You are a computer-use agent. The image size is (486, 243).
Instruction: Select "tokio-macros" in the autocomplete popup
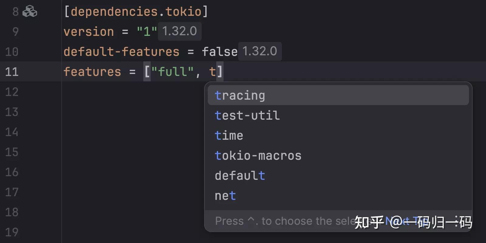(258, 156)
